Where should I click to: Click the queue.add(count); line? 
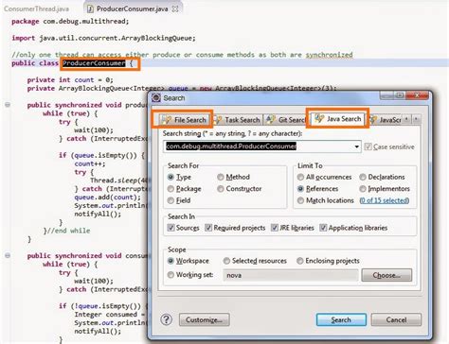pos(107,198)
